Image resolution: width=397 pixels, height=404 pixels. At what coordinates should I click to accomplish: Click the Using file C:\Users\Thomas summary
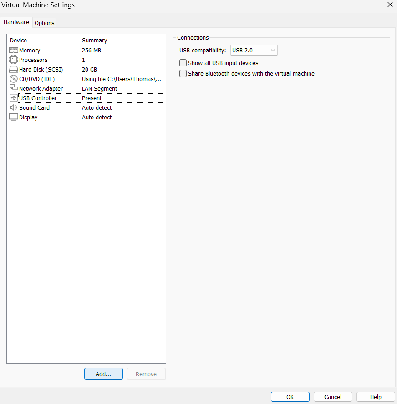point(122,79)
